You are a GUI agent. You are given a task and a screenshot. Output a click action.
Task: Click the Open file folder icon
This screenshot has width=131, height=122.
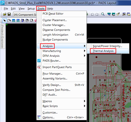[x=5, y=14]
